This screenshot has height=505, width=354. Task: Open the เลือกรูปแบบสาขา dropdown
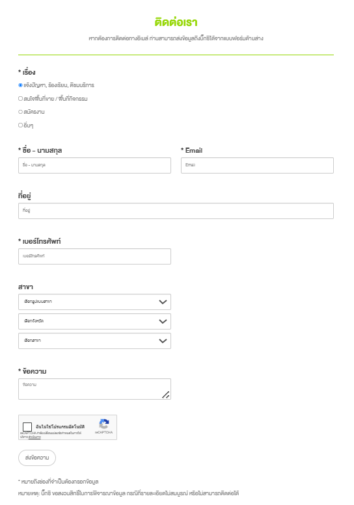pyautogui.click(x=94, y=302)
